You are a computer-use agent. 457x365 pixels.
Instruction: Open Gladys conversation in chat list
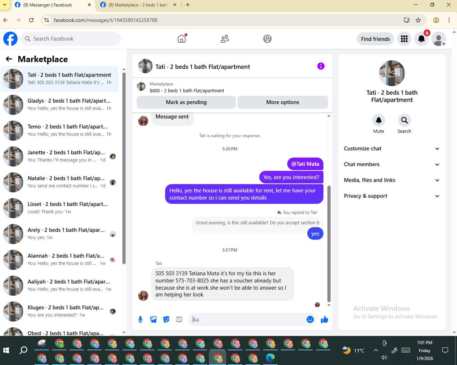tap(60, 105)
